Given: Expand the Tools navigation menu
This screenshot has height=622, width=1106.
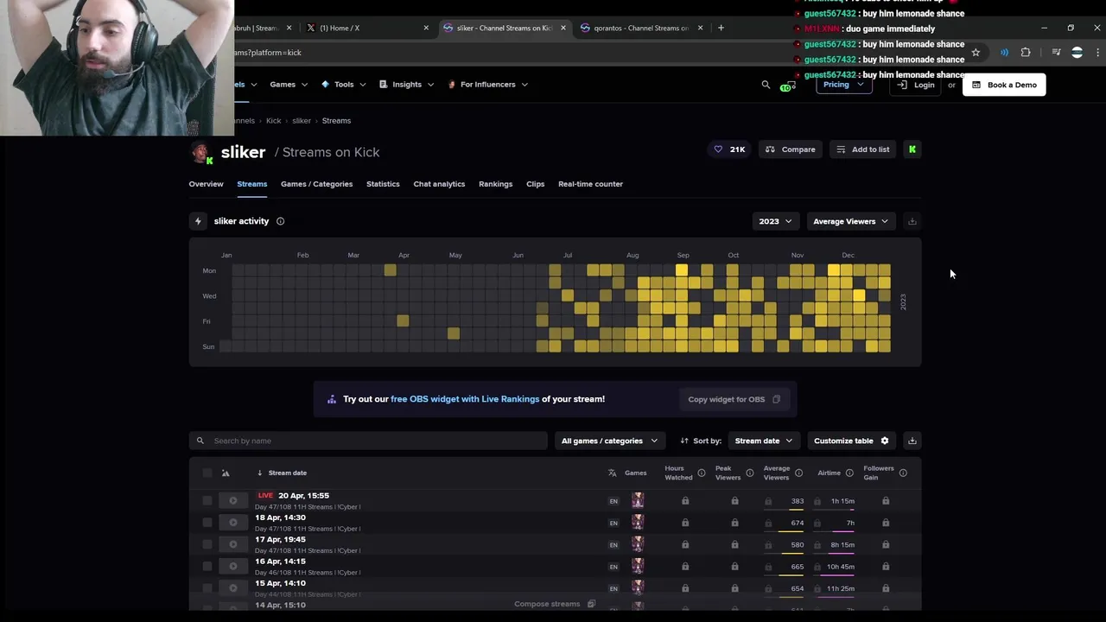Looking at the screenshot, I should point(344,85).
